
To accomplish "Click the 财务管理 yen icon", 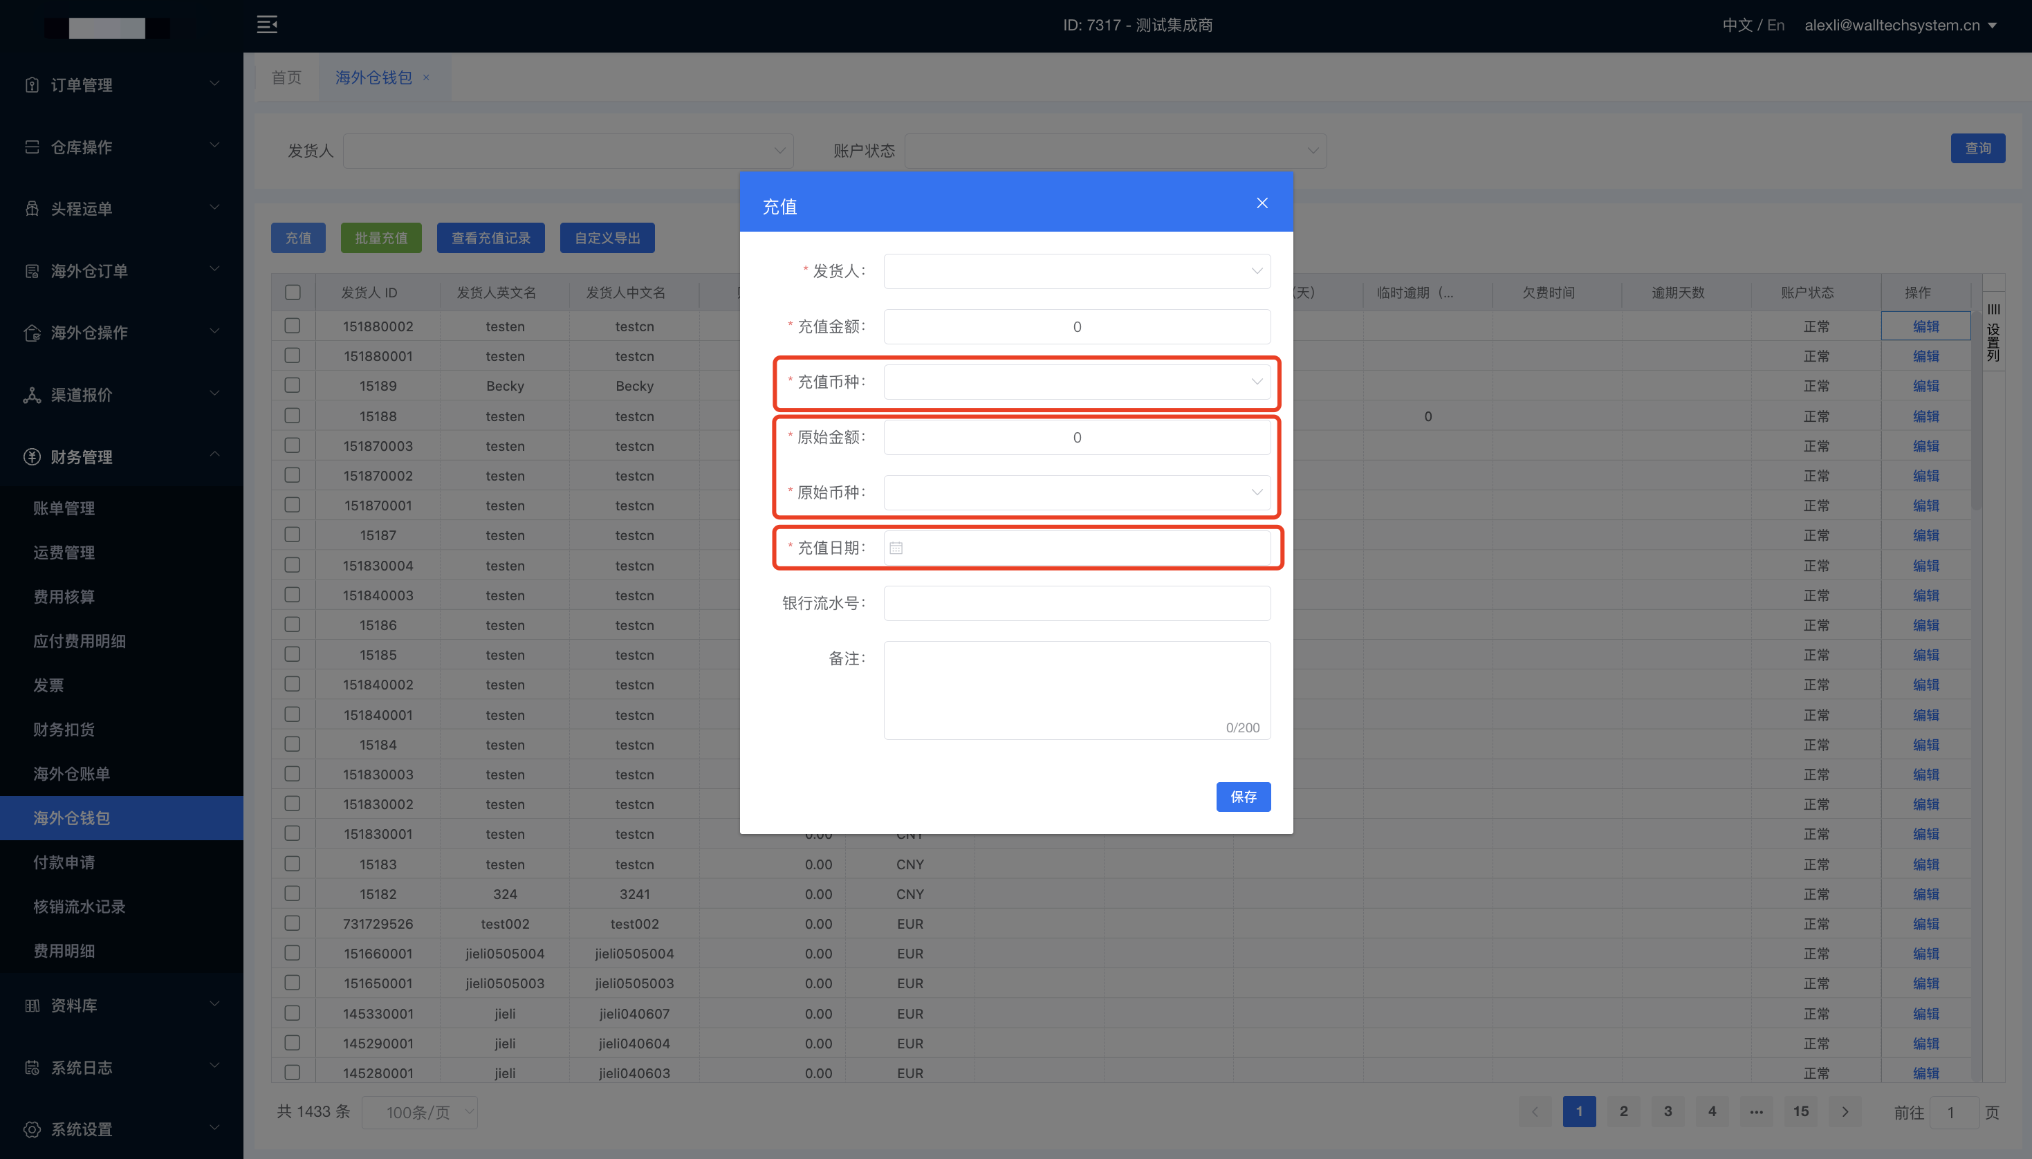I will click(32, 456).
